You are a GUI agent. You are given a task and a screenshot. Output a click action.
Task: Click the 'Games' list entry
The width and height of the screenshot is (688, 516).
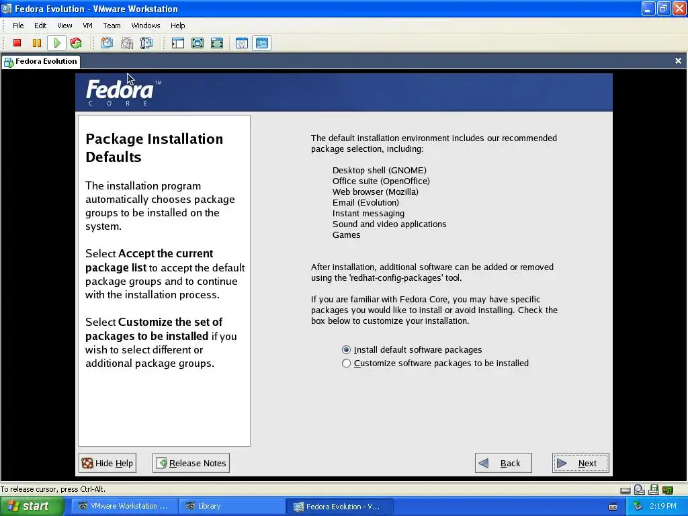coord(346,234)
